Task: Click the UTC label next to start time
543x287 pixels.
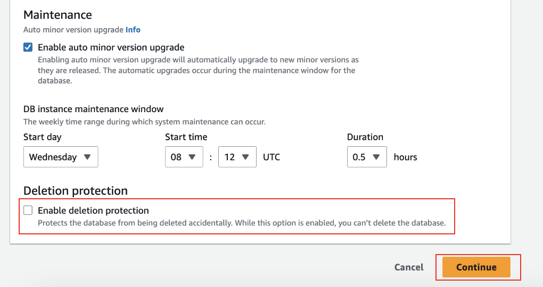Action: (x=271, y=157)
